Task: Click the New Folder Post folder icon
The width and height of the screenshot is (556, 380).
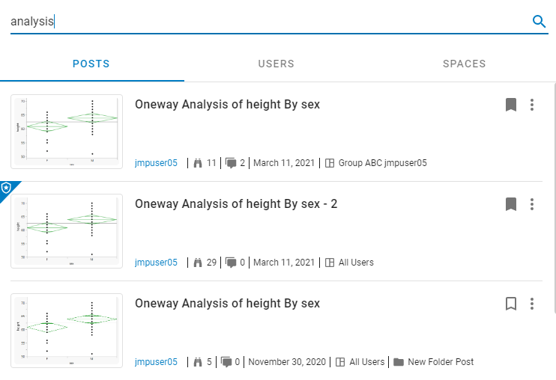Action: [x=399, y=362]
